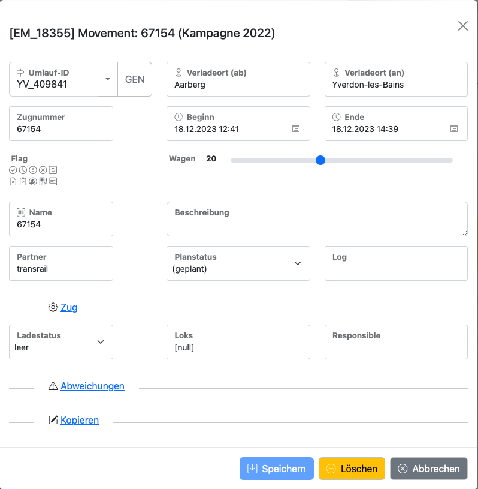Toggle the checkmark circle flag

click(x=13, y=170)
